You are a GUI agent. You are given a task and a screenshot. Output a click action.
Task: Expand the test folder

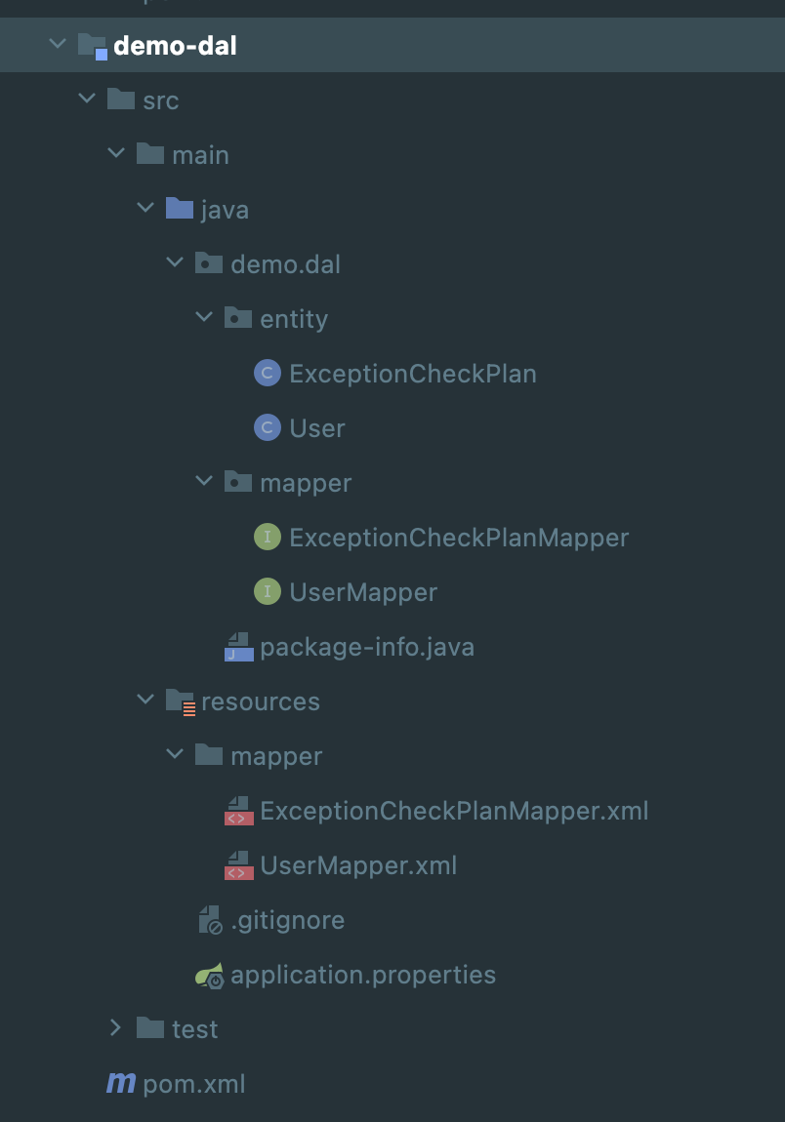[115, 1028]
